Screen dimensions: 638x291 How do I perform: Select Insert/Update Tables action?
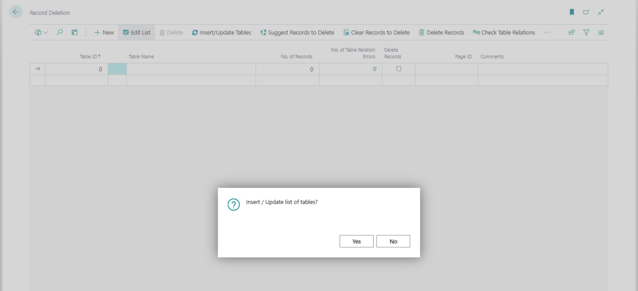(x=221, y=32)
